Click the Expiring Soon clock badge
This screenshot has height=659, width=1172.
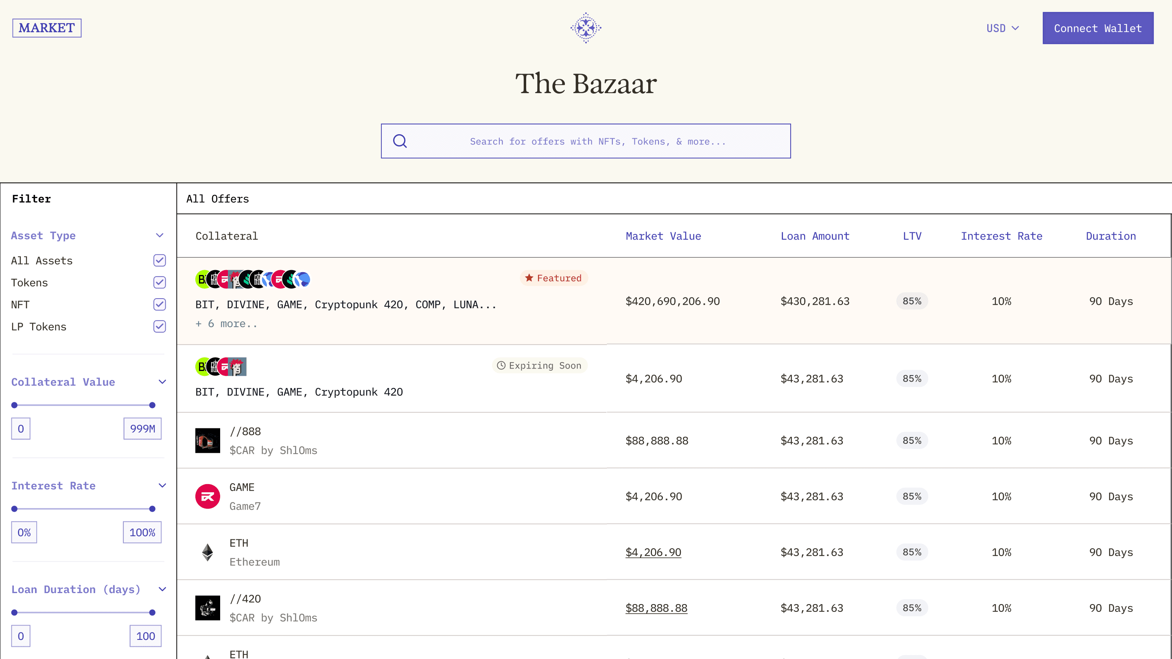click(x=539, y=366)
